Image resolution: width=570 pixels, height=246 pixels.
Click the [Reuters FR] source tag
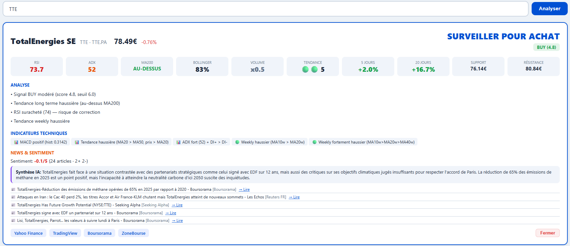pyautogui.click(x=276, y=197)
